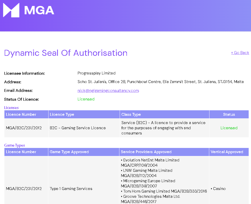This screenshot has height=204, width=251.
Task: Click the Status column header
Action: tap(229, 114)
